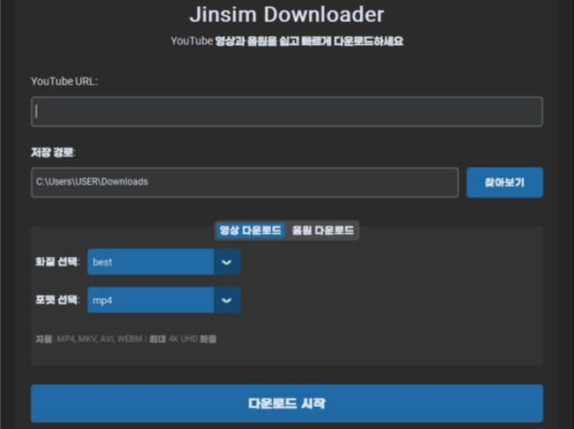This screenshot has height=429, width=574.
Task: Click the 화질 선택 label
Action: [57, 262]
